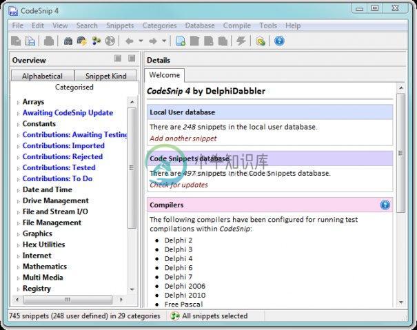Click the second Overview panel header icon
The width and height of the screenshot is (417, 330).
[x=132, y=59]
